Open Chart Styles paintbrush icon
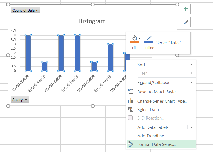 point(185,22)
